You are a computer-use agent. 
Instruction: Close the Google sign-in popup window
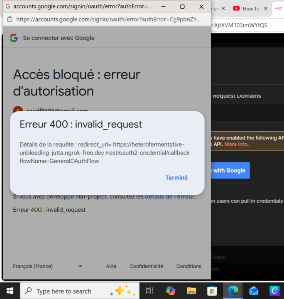(x=201, y=7)
